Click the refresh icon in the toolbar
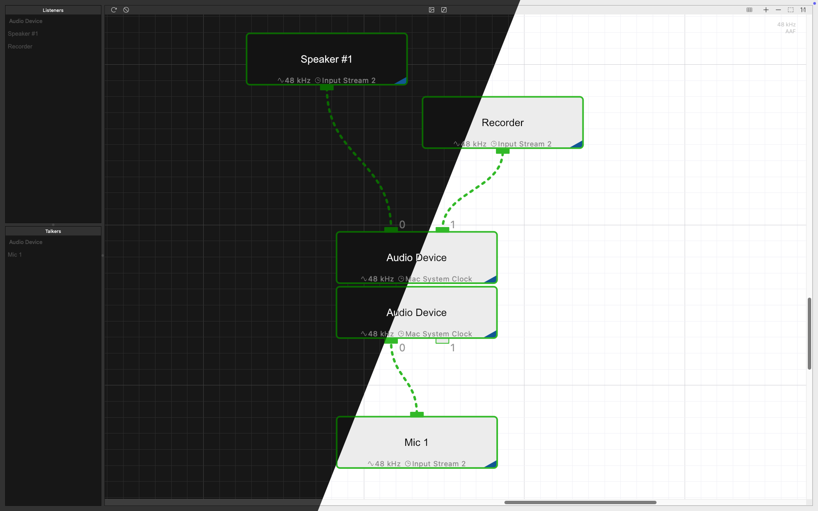 pyautogui.click(x=114, y=10)
